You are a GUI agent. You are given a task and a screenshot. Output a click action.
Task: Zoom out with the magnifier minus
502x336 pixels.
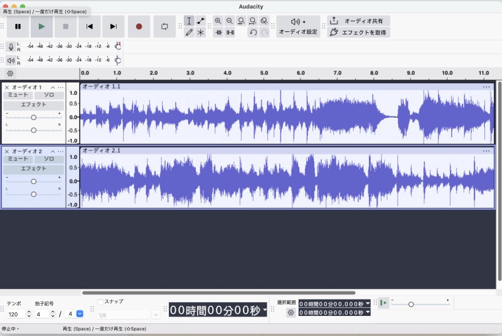pyautogui.click(x=230, y=21)
